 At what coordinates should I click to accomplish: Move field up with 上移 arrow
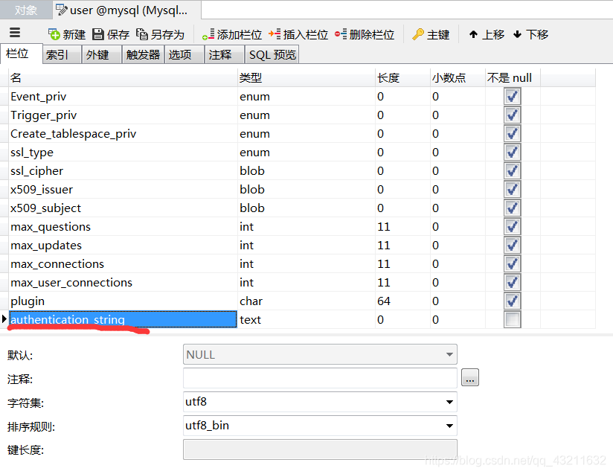click(487, 34)
